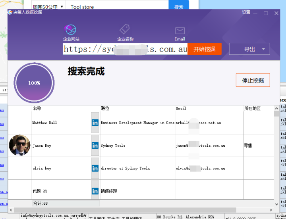
Task: Click Matthew Ball's email cell
Action: click(x=209, y=123)
